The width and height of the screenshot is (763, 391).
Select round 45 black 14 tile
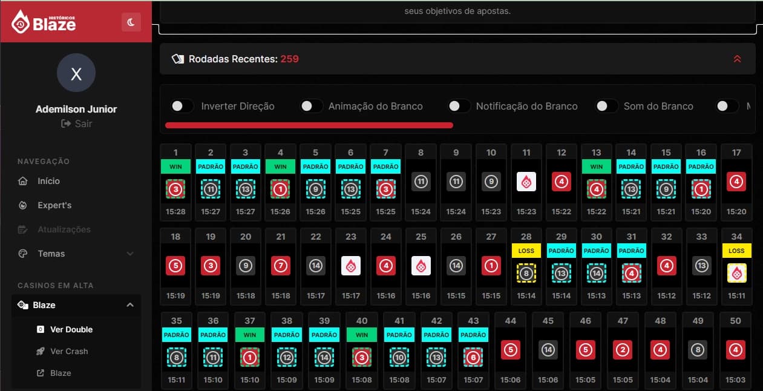click(x=548, y=349)
